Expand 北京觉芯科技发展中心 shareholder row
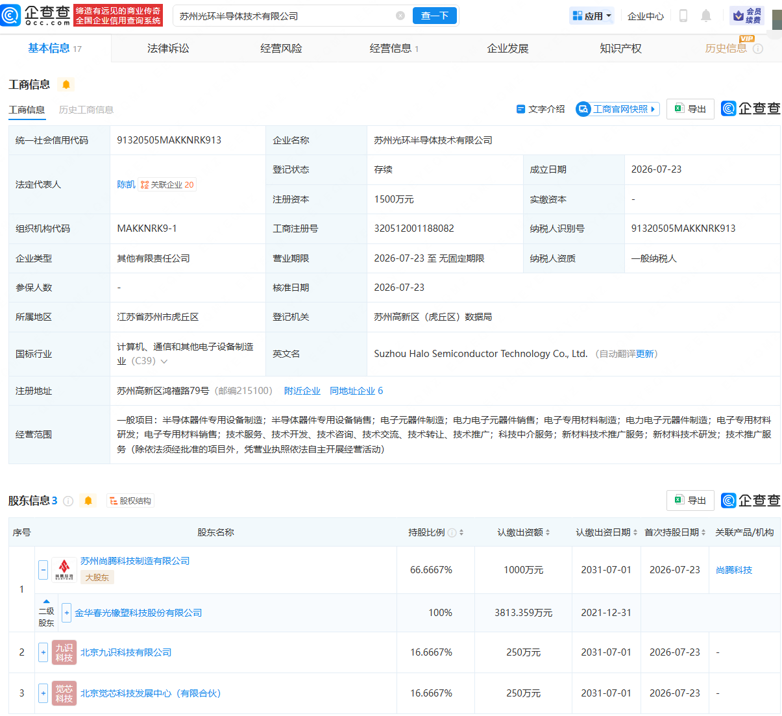 click(x=43, y=693)
